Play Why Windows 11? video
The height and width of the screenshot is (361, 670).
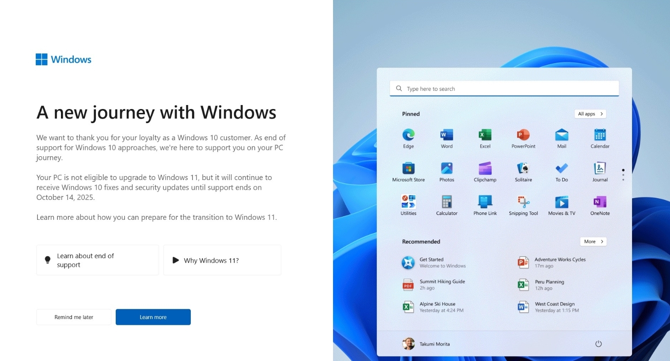click(222, 260)
